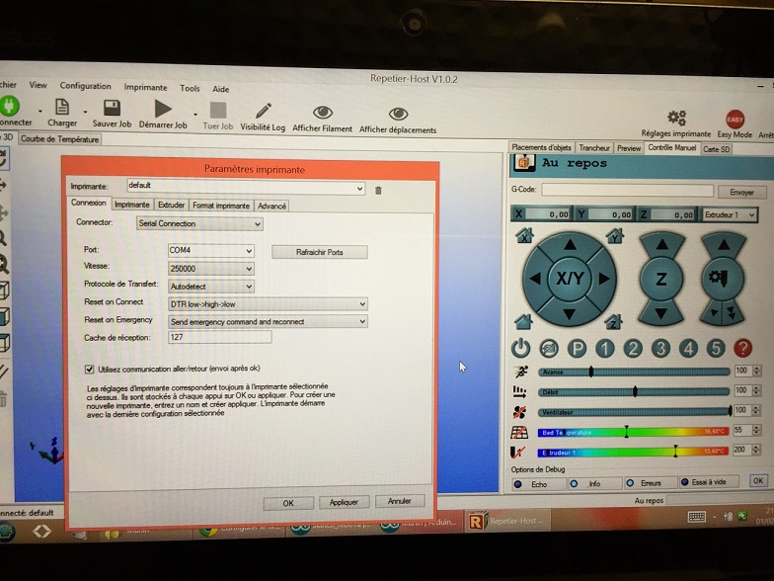Click OK in Paramètres imprimante dialog
774x581 pixels.
pyautogui.click(x=288, y=503)
